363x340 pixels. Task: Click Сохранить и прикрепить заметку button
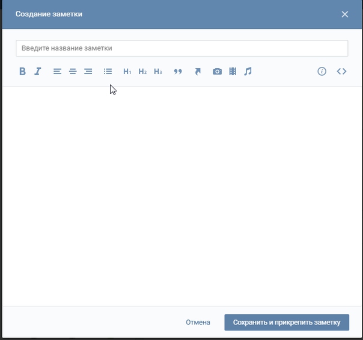tap(287, 323)
